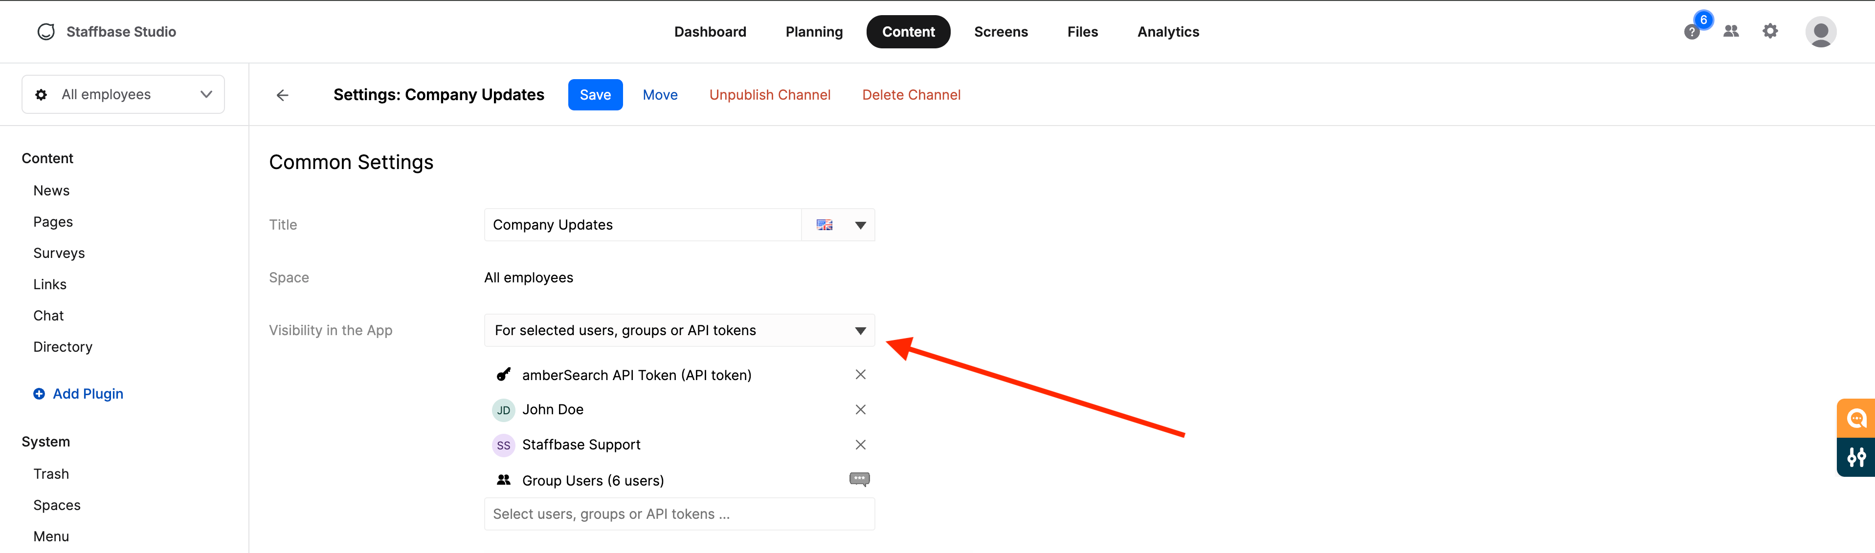
Task: Click the All employees space value
Action: 529,277
